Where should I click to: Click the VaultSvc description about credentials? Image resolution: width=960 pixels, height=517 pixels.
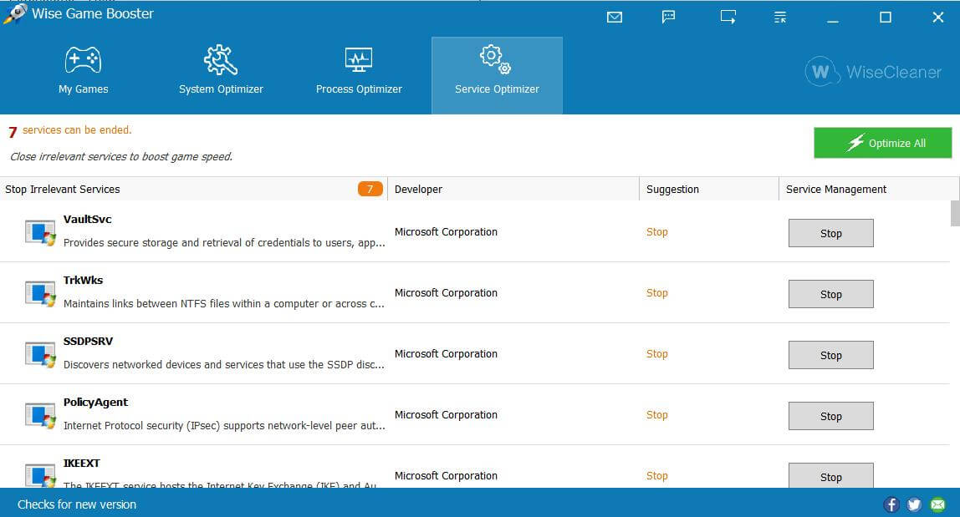(224, 243)
